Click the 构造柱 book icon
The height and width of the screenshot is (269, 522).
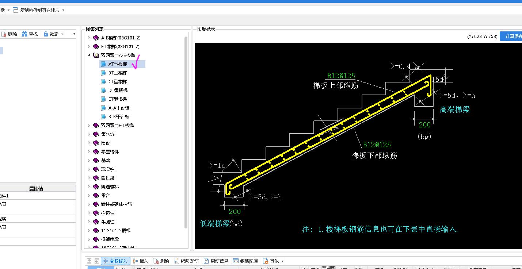(x=96, y=213)
